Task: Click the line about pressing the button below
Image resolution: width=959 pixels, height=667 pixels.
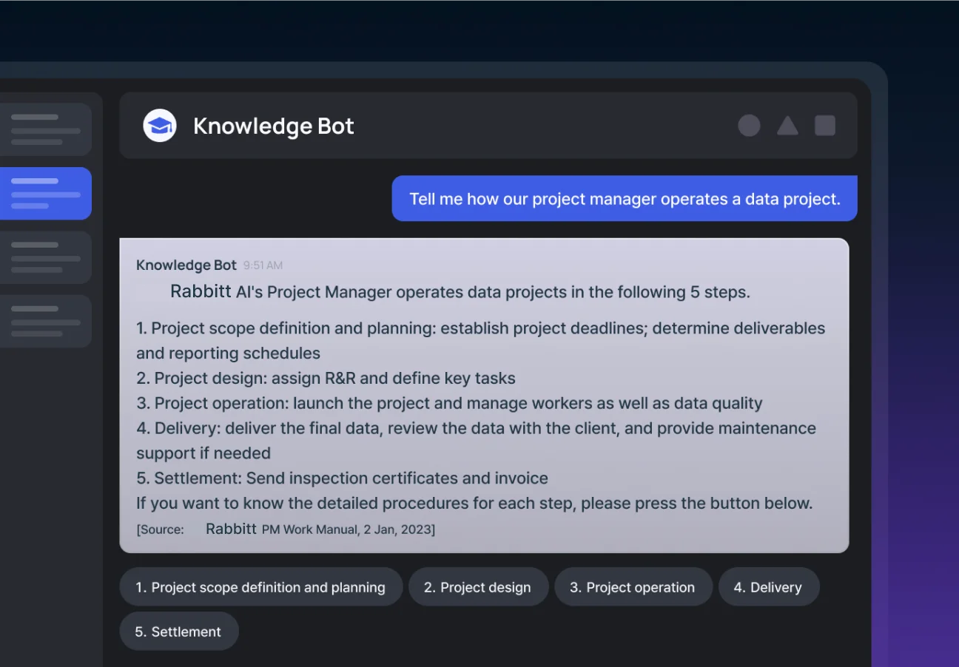Action: click(474, 504)
